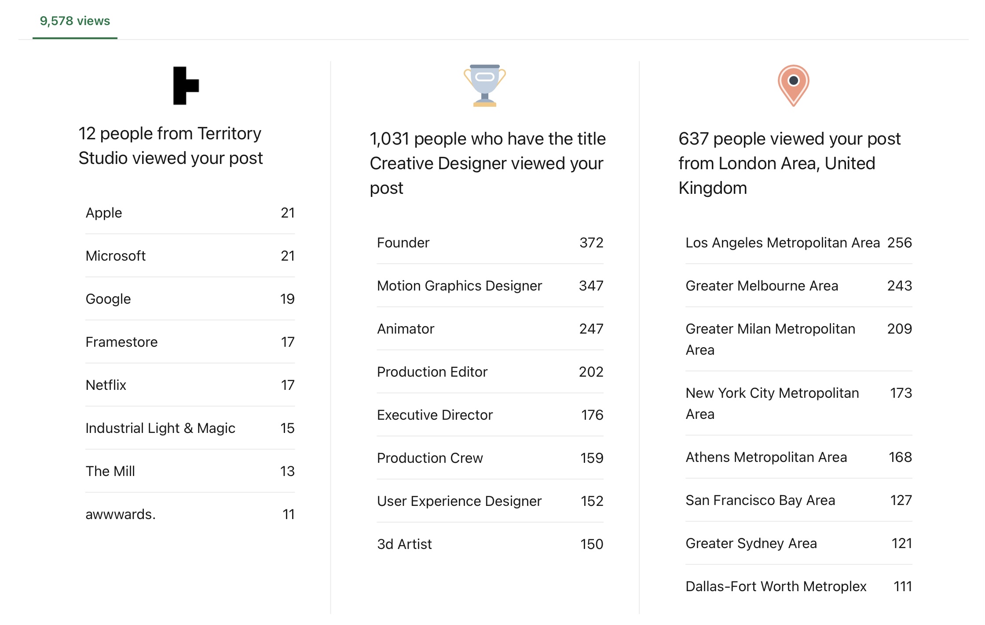Click the orange location pin icon
985x625 pixels.
793,85
